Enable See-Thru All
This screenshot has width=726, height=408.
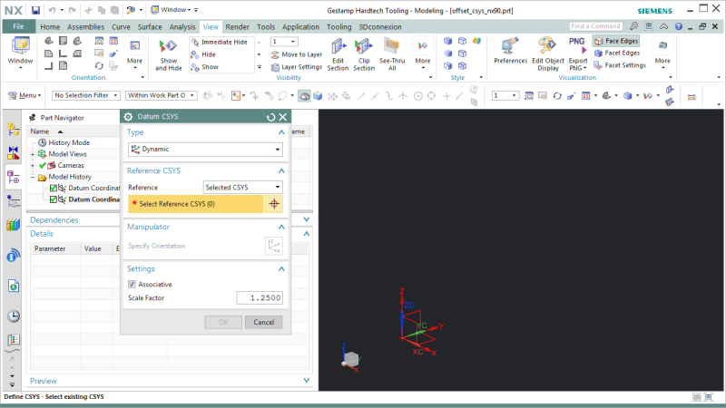[x=392, y=55]
